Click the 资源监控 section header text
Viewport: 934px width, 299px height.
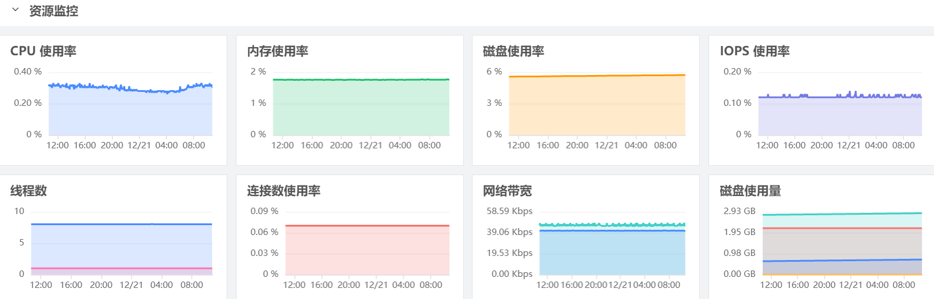54,11
